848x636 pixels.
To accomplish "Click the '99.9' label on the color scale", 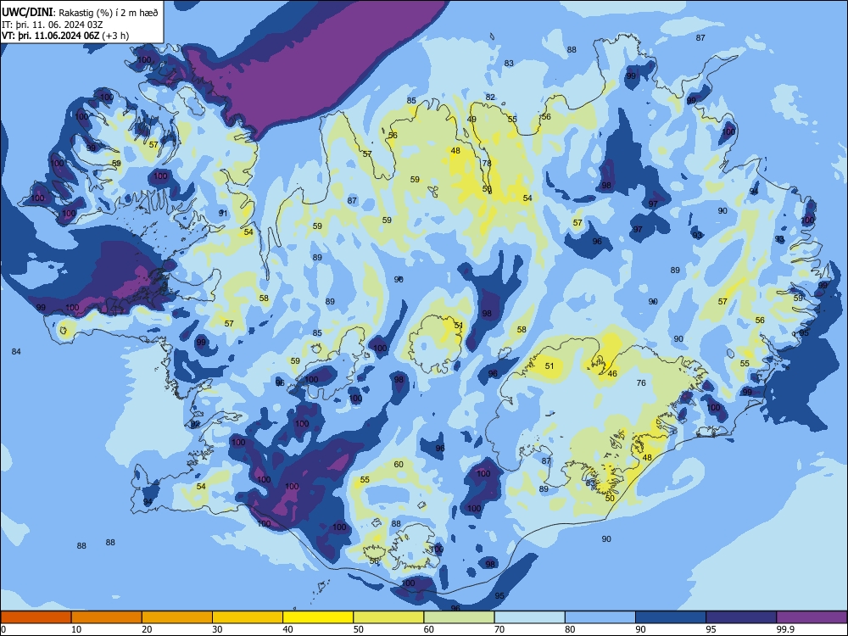I will pos(784,629).
